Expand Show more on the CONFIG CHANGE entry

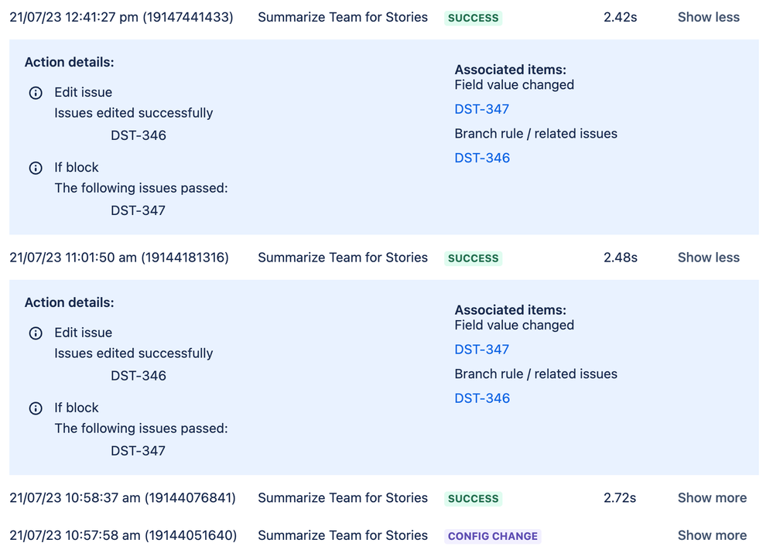tap(711, 535)
